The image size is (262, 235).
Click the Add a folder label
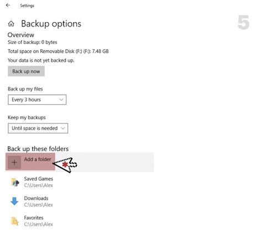click(x=38, y=159)
